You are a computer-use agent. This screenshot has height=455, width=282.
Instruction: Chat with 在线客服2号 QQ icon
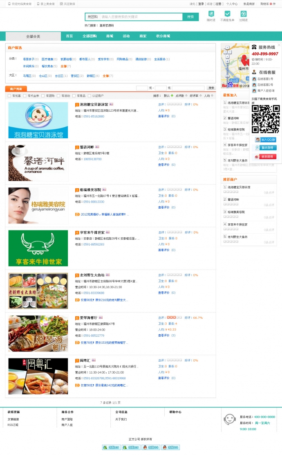point(254,85)
